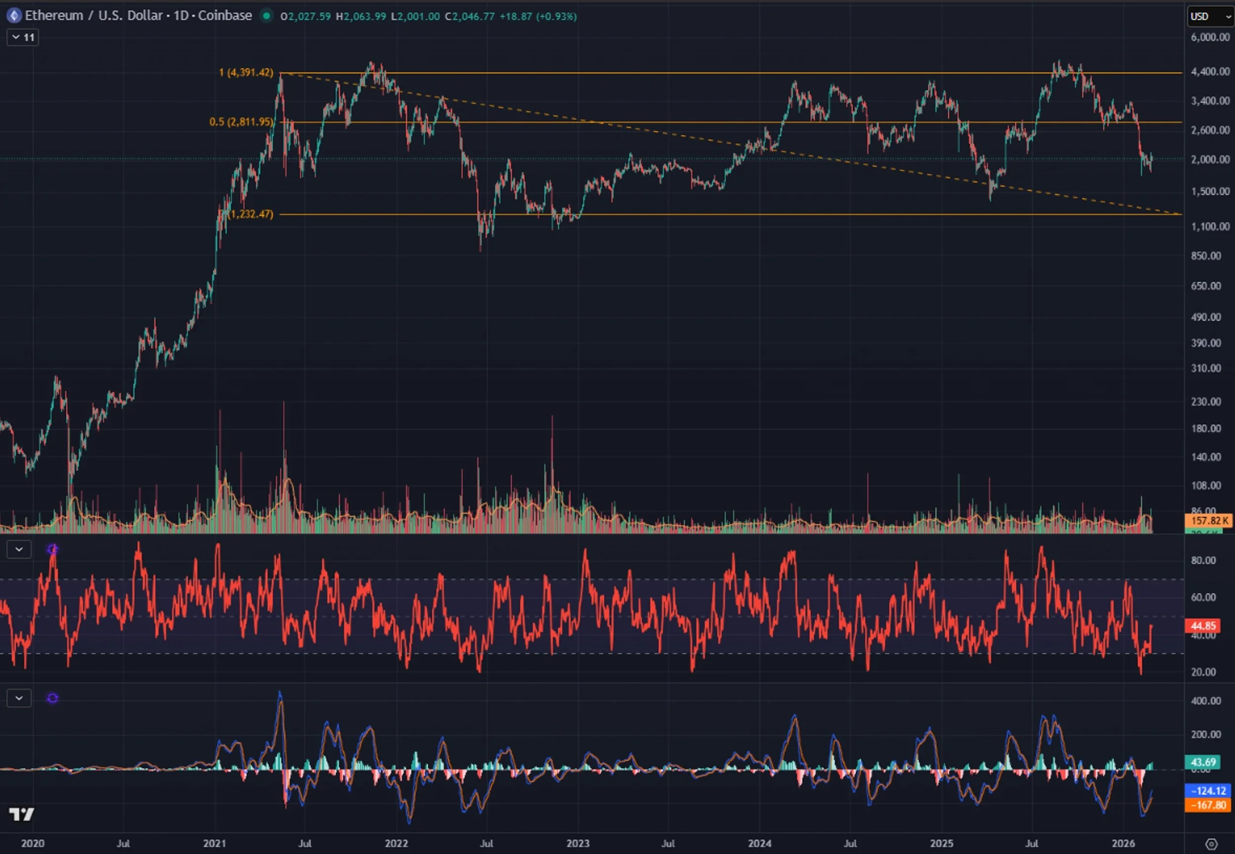Screen dimensions: 1235x854
Task: Click the -124.12 MACD value label
Action: tap(1208, 791)
